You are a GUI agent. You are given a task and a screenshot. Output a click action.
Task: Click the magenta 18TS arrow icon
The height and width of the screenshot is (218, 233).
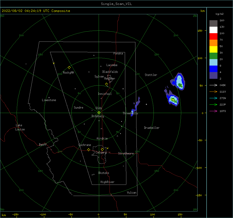213,111
